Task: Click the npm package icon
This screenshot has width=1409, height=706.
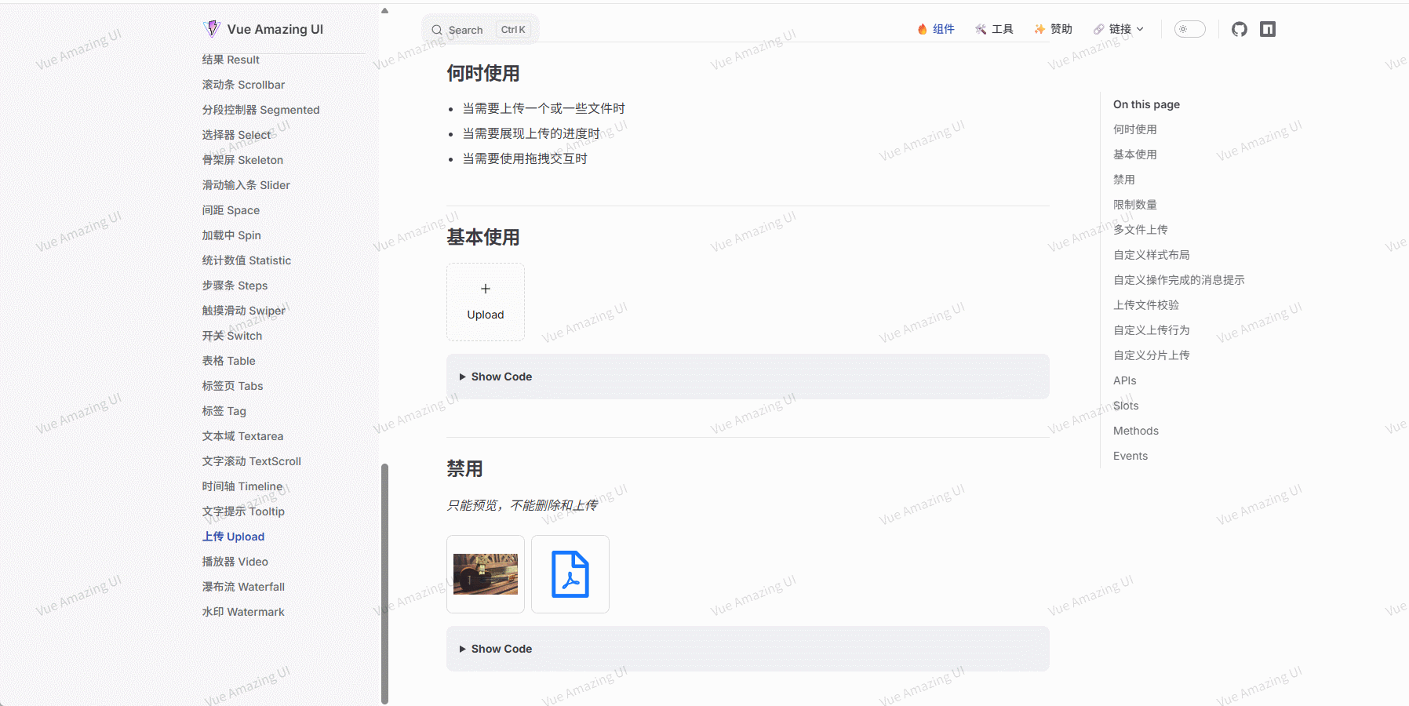Action: click(x=1268, y=29)
